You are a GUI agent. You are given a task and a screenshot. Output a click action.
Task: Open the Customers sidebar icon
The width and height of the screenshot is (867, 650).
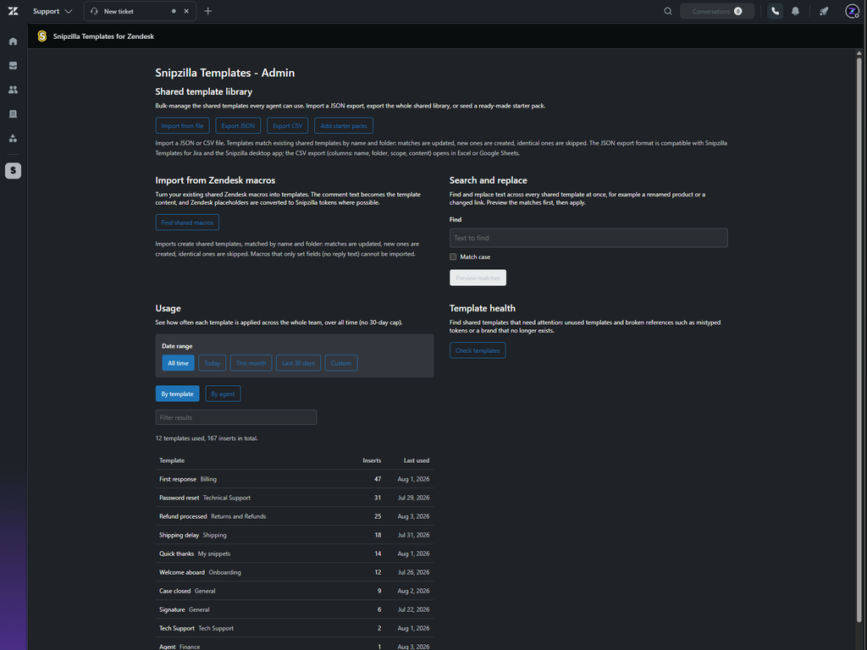[x=13, y=90]
